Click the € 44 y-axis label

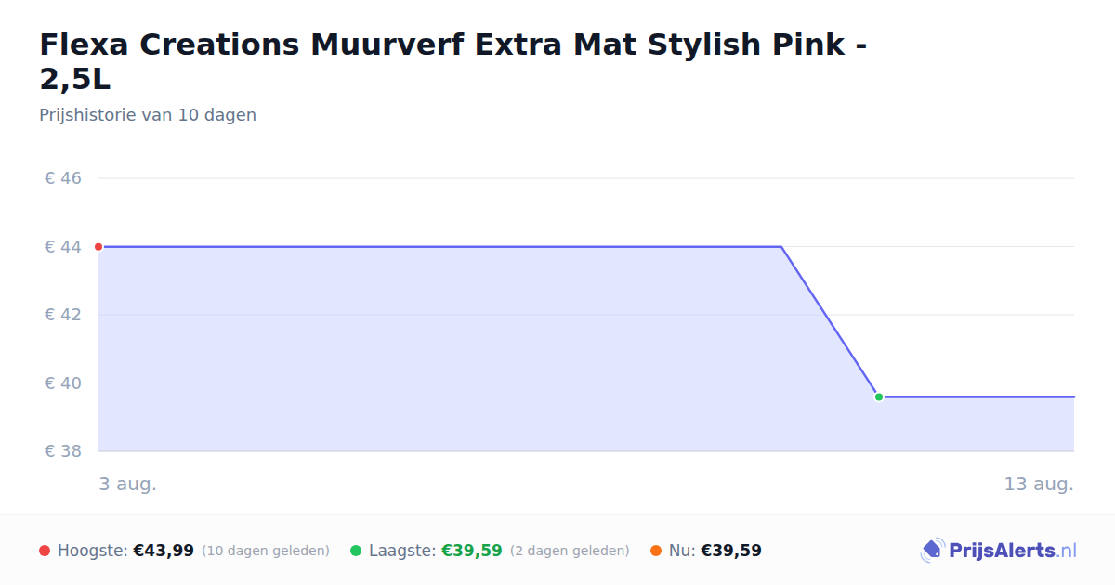[63, 247]
